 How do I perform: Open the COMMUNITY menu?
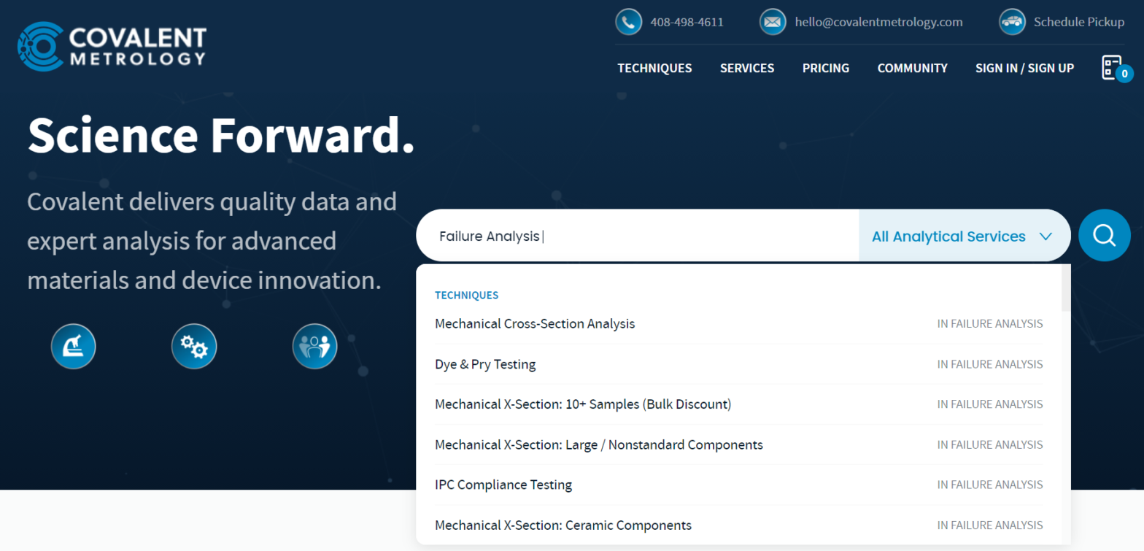(x=912, y=68)
